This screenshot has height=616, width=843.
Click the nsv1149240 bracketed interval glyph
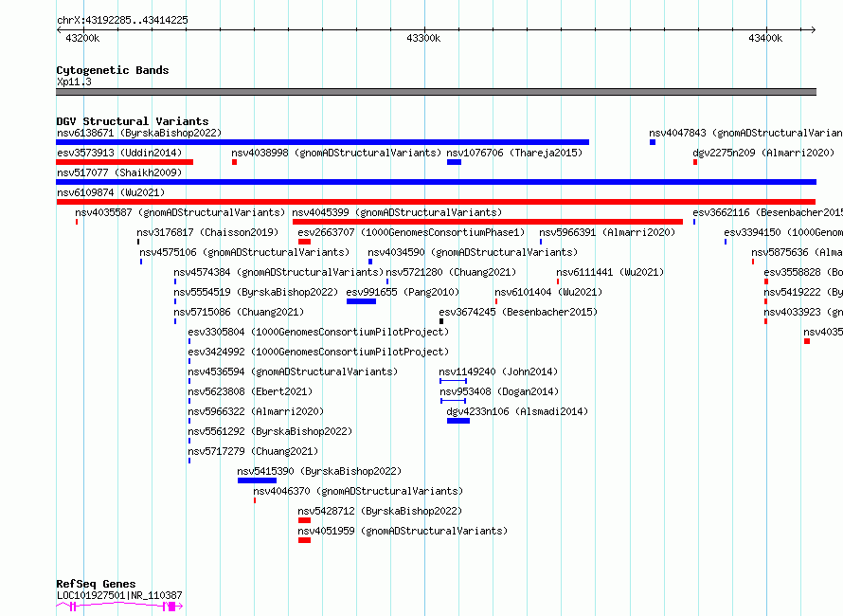(x=453, y=381)
